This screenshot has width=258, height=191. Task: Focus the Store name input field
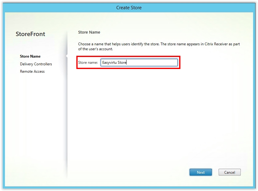tap(139, 63)
